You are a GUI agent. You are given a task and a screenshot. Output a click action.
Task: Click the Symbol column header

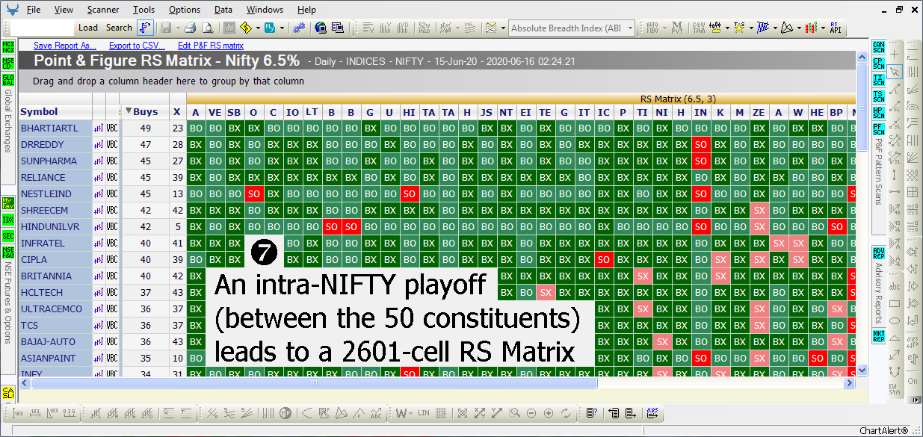tap(55, 112)
